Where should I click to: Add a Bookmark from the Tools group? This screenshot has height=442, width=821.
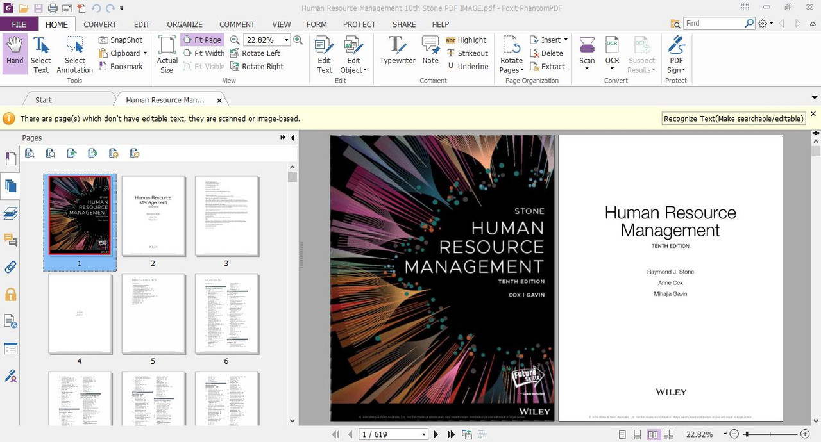[121, 67]
